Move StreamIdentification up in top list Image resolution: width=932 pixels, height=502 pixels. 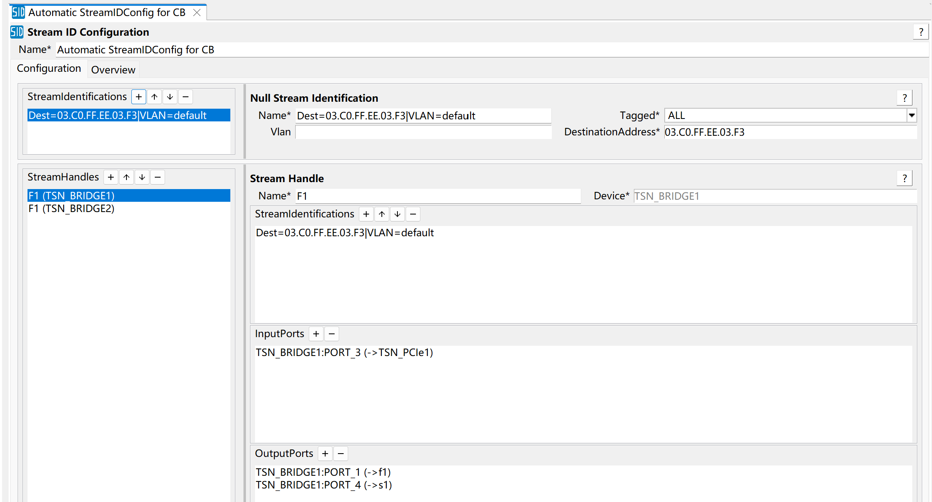154,97
